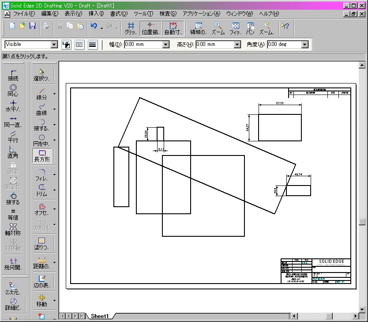The image size is (368, 322).
Task: Select the フィレット fillet tool
Action: (41, 175)
